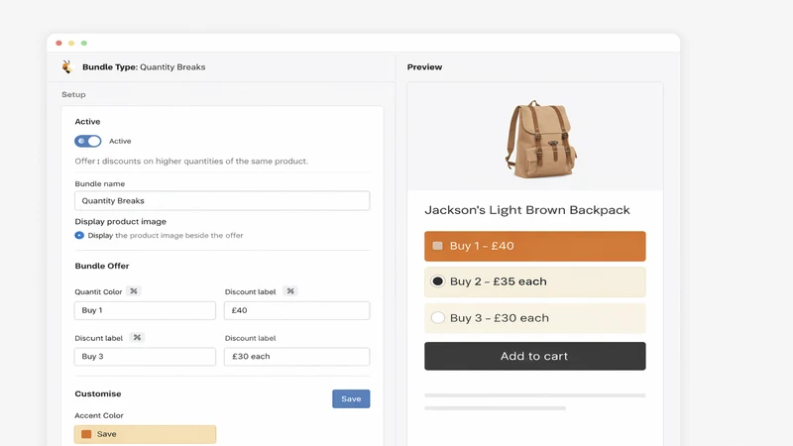Select the Display product image radio option
This screenshot has width=793, height=446.
[79, 235]
